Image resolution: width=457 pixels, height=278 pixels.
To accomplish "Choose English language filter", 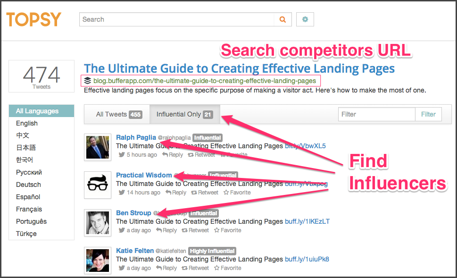I will 27,123.
